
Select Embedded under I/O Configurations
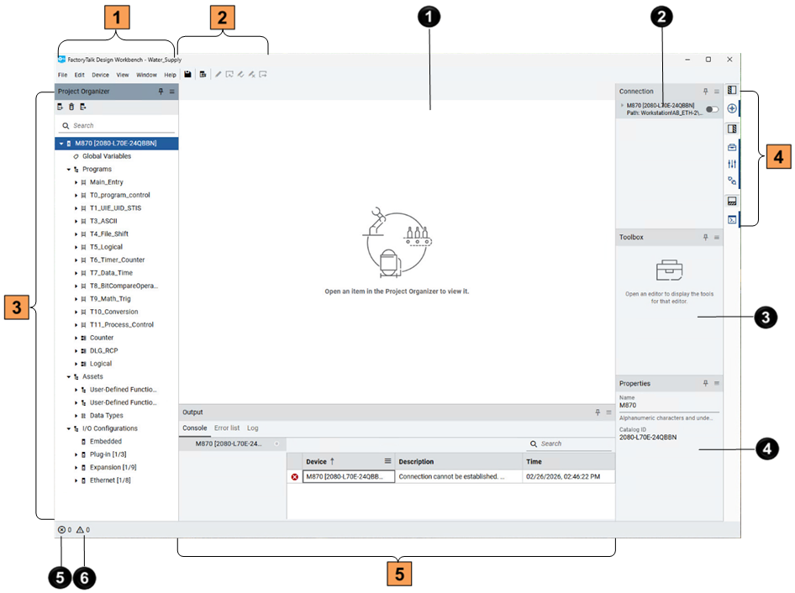pyautogui.click(x=105, y=442)
